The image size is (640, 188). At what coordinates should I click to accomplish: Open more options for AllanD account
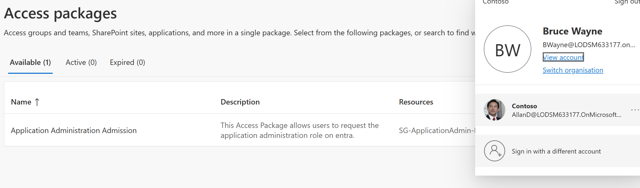(x=635, y=110)
